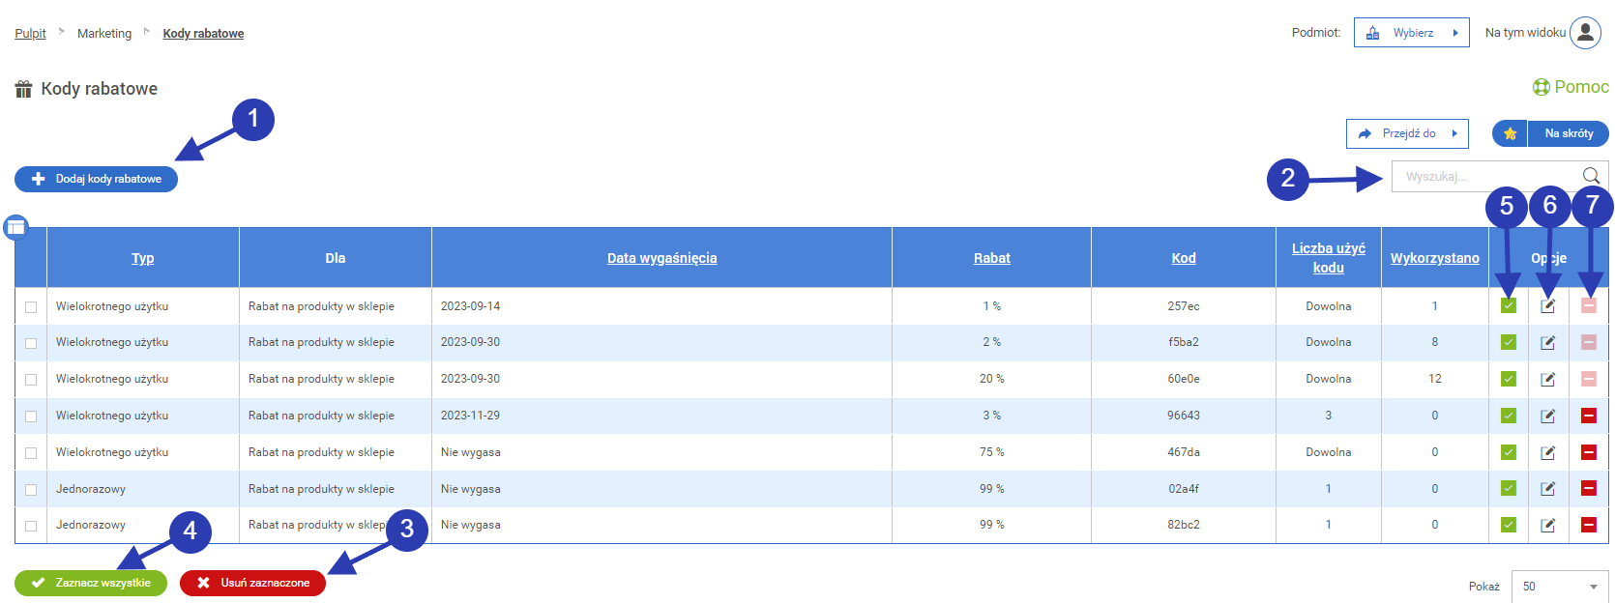Click the magnifier search icon
The width and height of the screenshot is (1615, 603).
pyautogui.click(x=1590, y=176)
